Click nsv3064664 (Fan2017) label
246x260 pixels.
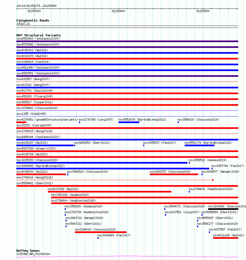[114, 235]
